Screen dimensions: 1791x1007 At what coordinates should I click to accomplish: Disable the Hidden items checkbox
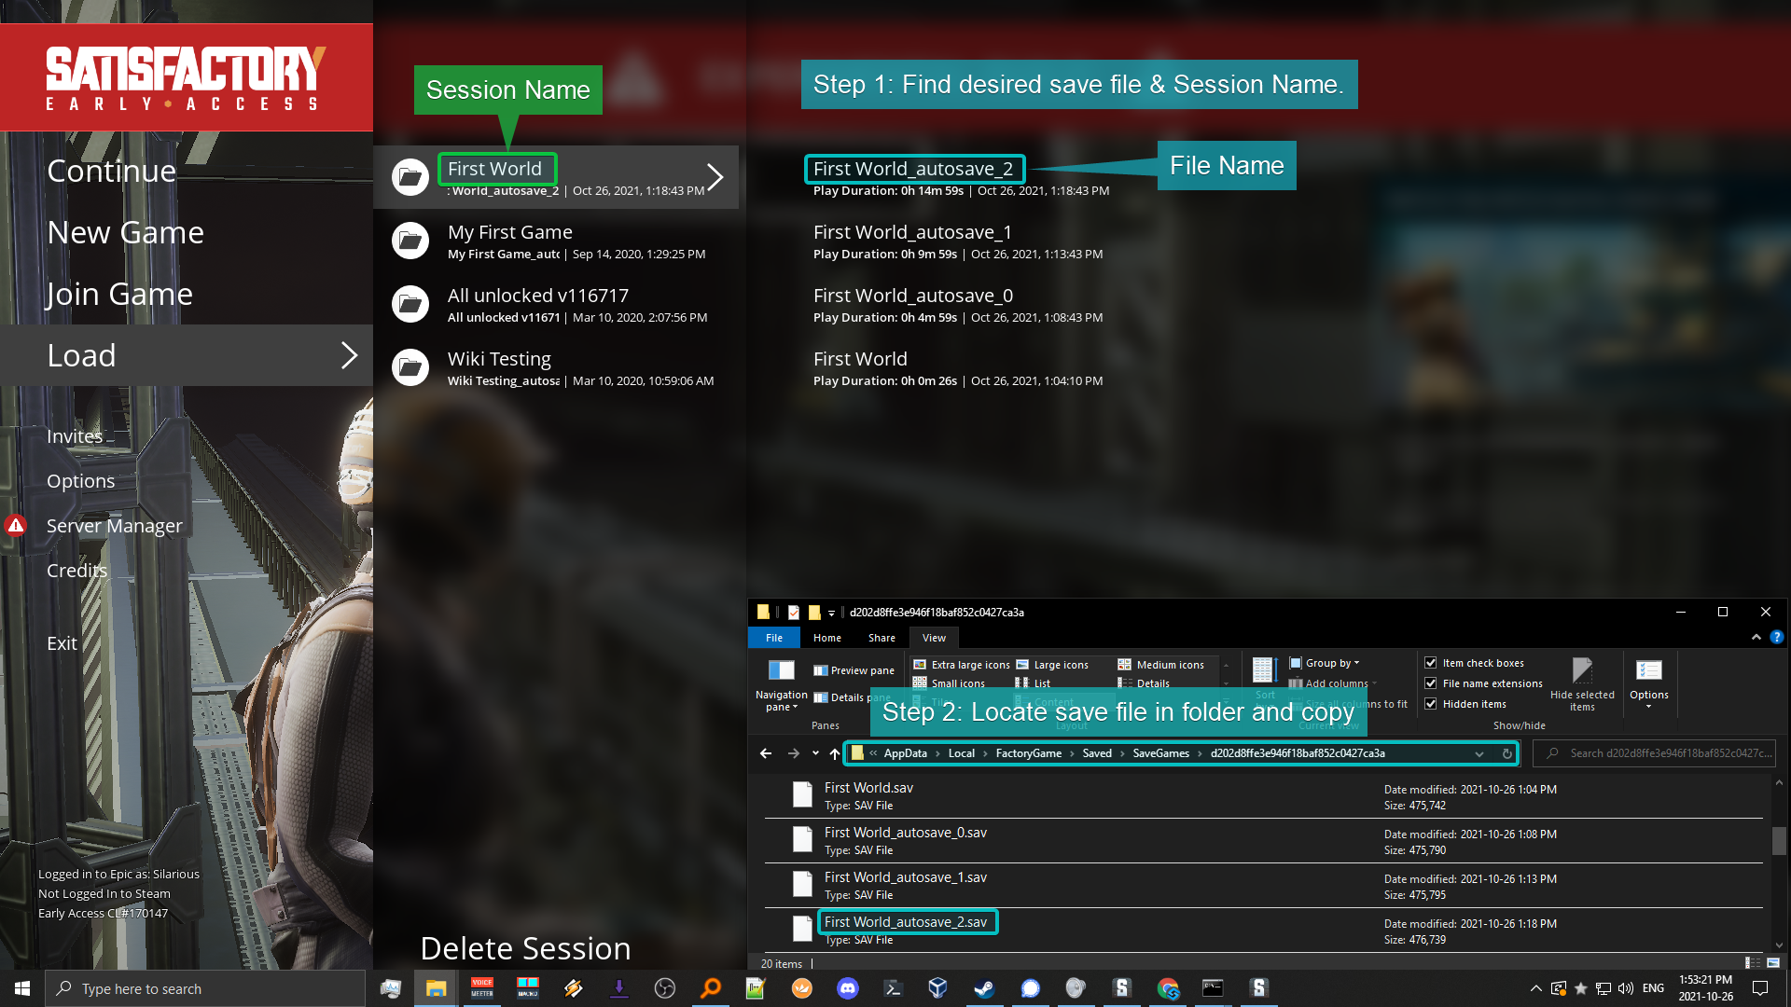[x=1431, y=704]
